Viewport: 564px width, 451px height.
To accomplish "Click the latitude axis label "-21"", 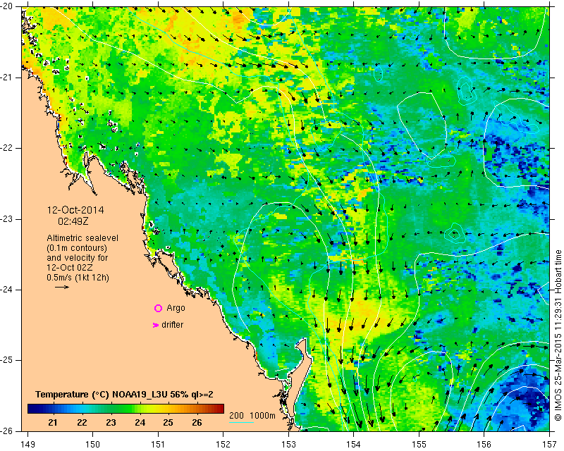I will [x=7, y=78].
